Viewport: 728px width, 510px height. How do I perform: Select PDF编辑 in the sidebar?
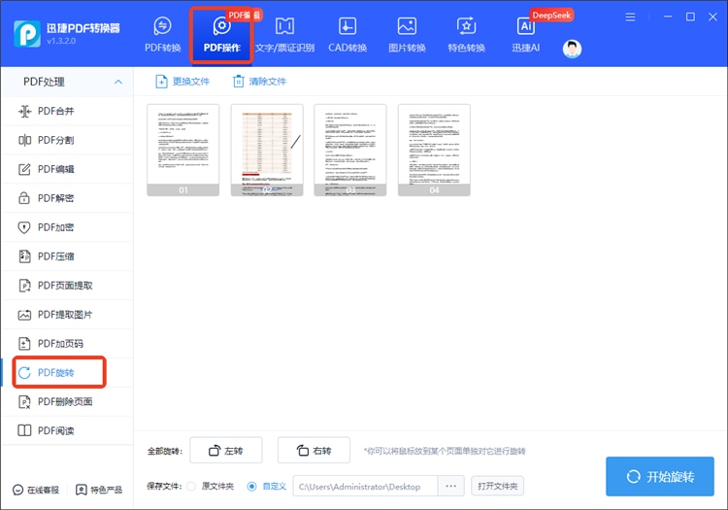click(x=67, y=169)
